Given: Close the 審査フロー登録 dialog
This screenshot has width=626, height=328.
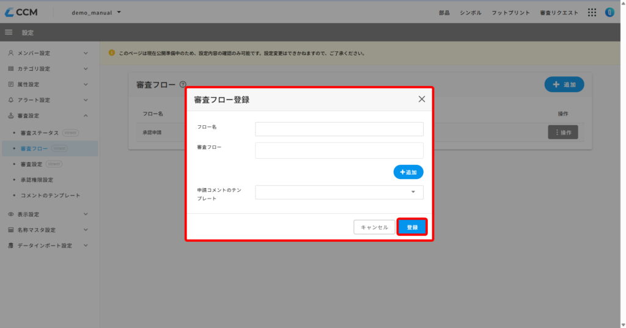Looking at the screenshot, I should pos(422,99).
